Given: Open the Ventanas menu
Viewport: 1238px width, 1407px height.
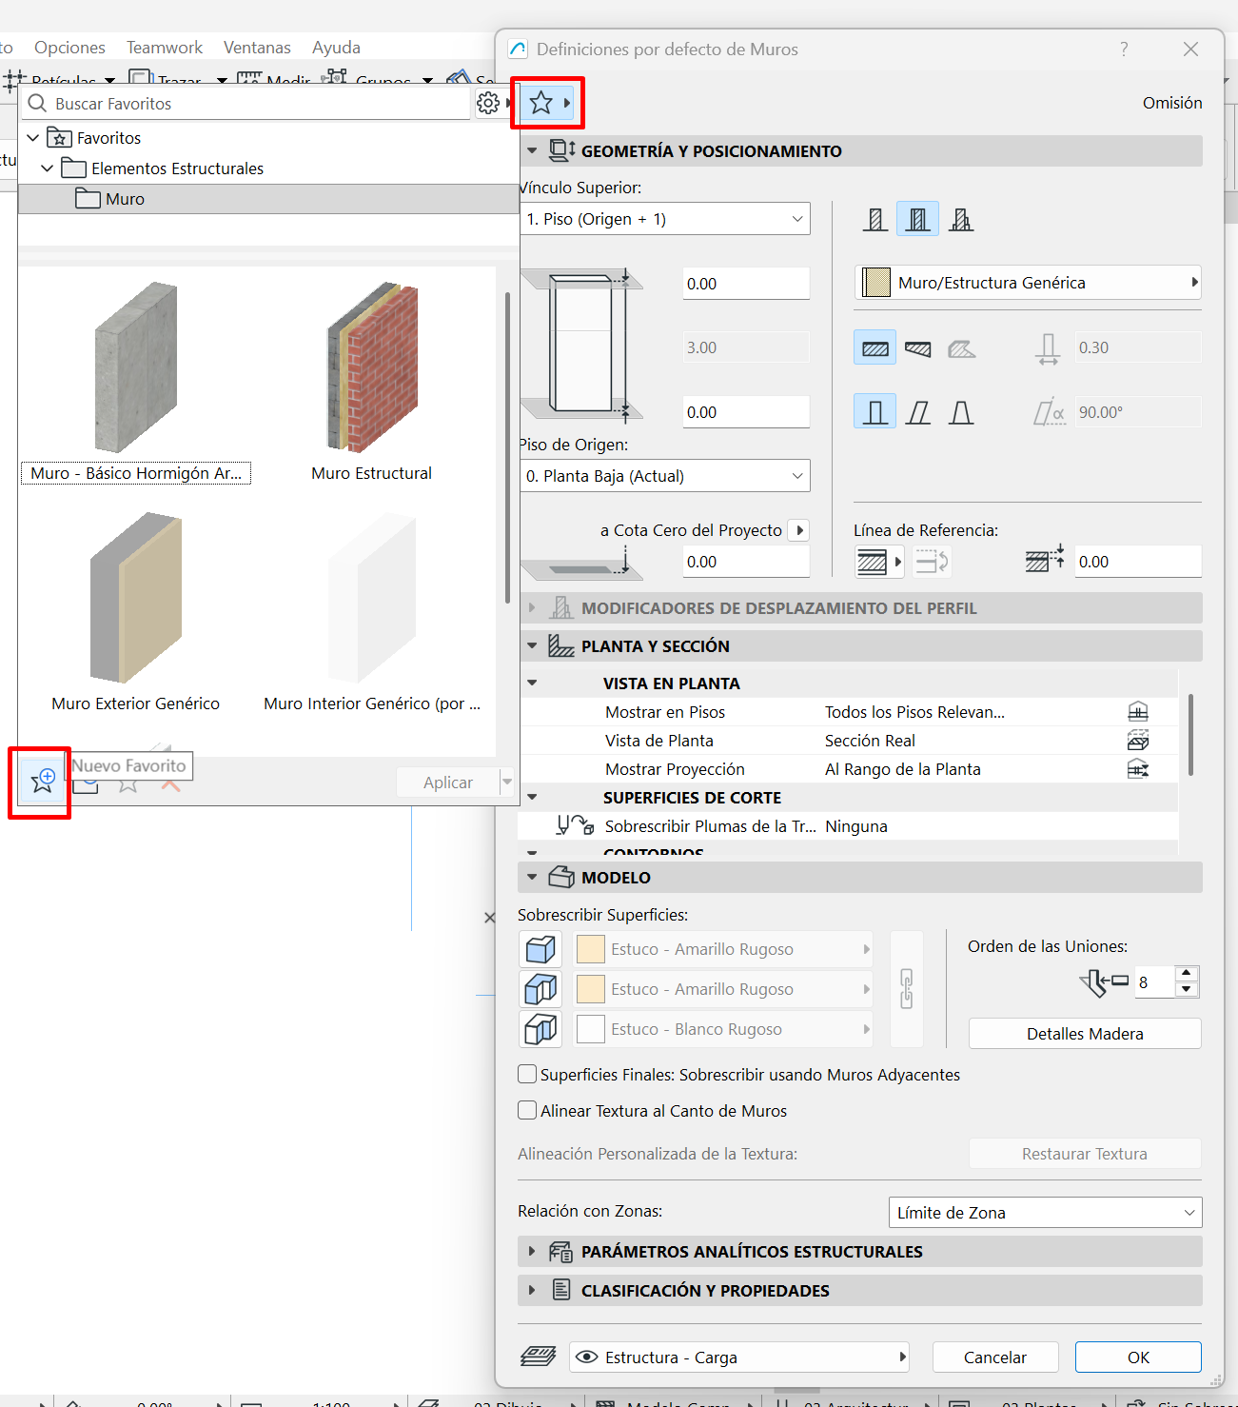Looking at the screenshot, I should [257, 48].
